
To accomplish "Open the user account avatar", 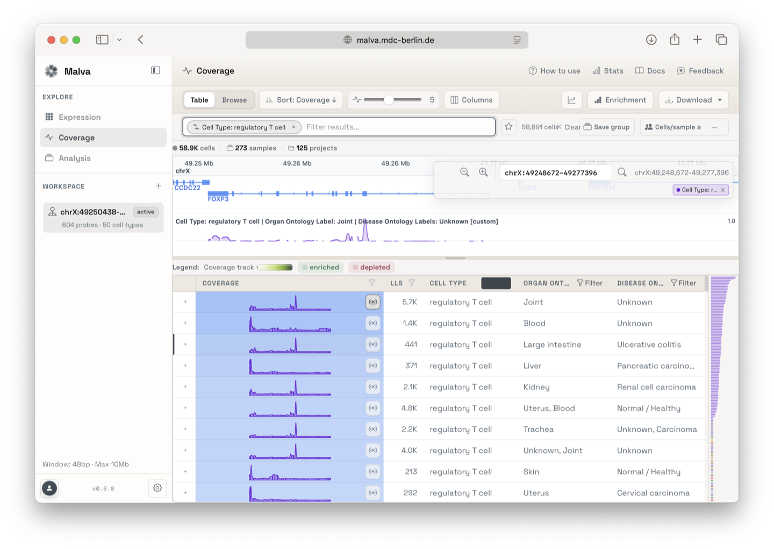I will pyautogui.click(x=49, y=488).
